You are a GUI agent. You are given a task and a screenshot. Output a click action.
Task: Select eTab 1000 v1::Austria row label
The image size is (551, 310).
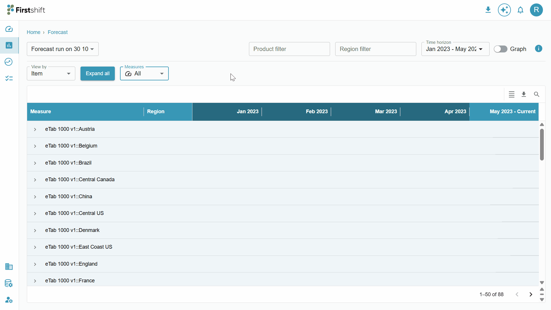(70, 129)
